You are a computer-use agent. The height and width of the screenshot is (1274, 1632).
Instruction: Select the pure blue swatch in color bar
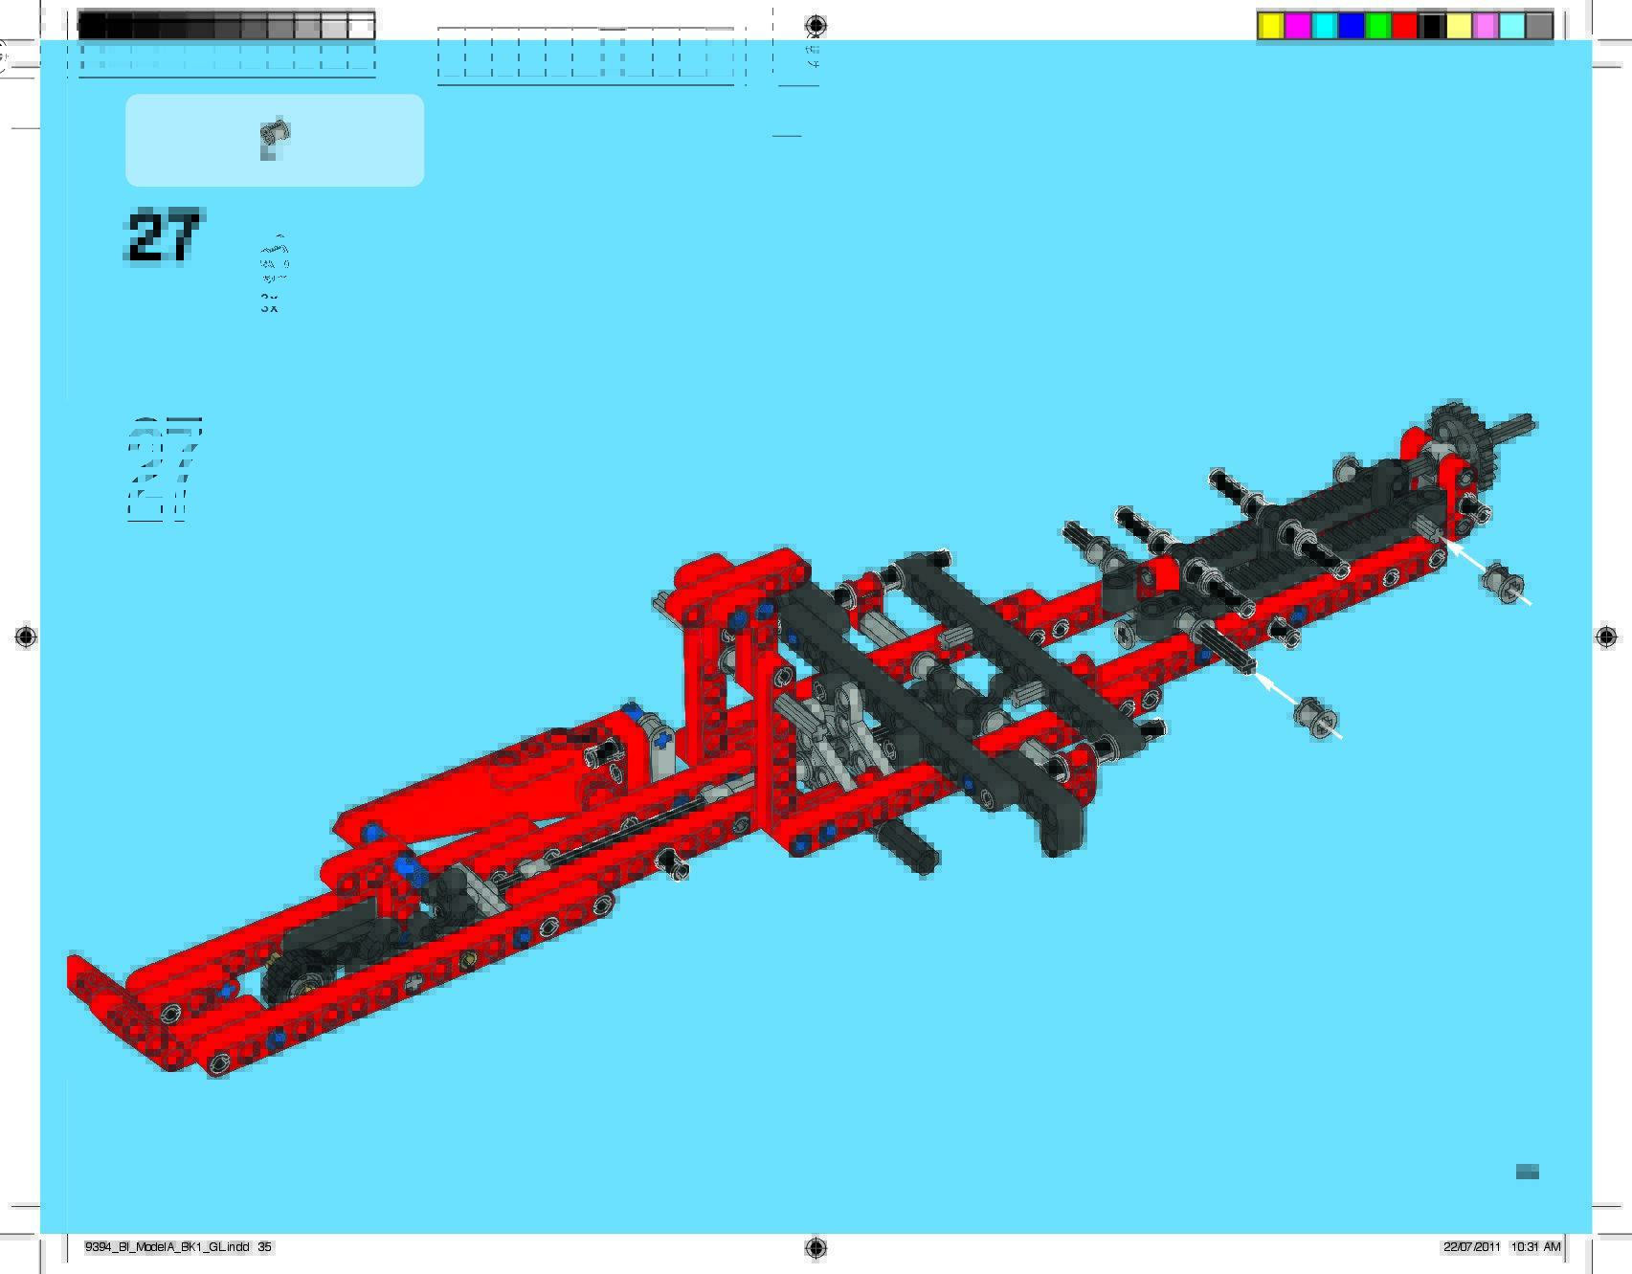pos(1351,26)
